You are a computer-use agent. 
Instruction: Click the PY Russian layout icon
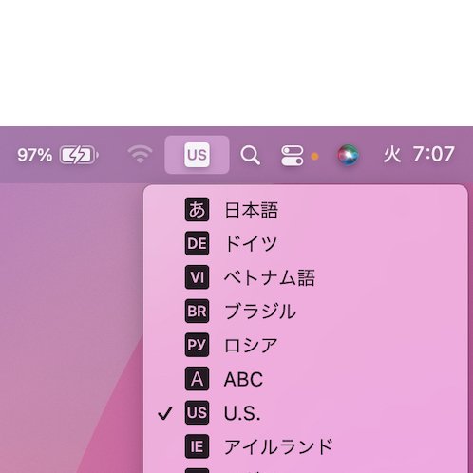tap(197, 345)
